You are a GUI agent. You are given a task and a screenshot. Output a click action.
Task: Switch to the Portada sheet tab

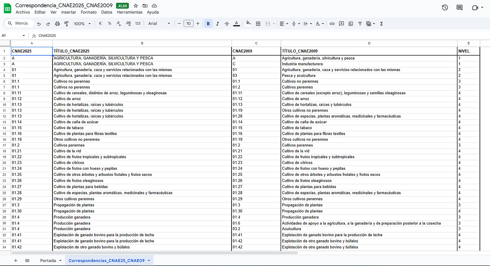click(51, 261)
